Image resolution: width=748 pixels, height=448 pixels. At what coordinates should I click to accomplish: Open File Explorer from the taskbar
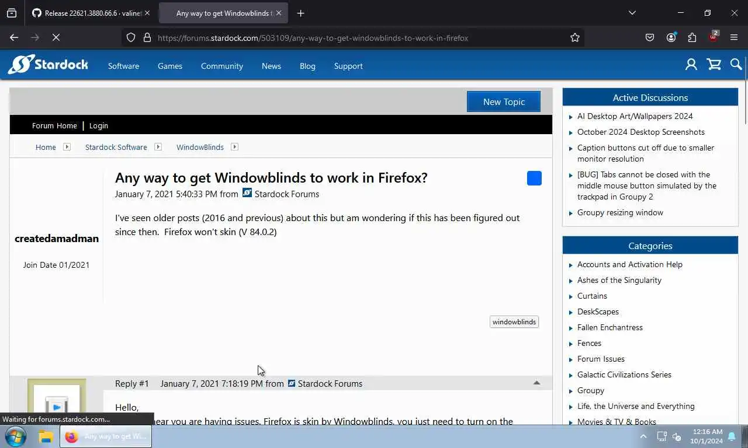point(46,436)
